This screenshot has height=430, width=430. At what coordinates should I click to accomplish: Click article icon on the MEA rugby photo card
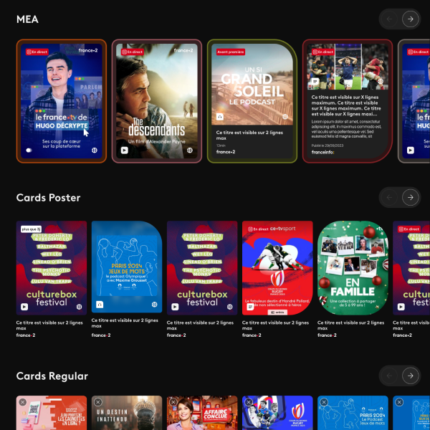click(315, 82)
